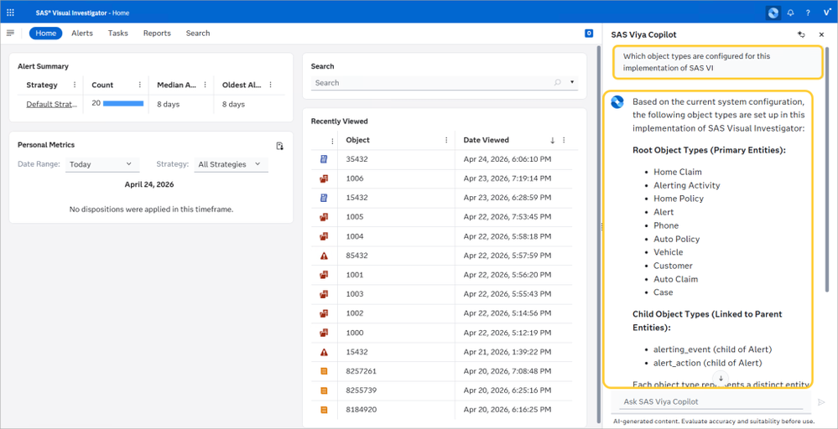This screenshot has width=838, height=429.
Task: Expand the Date Range Today dropdown
Action: point(102,164)
